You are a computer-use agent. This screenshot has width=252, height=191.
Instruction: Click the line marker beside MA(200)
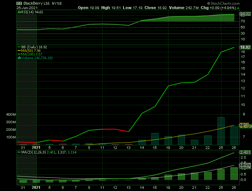19,54
